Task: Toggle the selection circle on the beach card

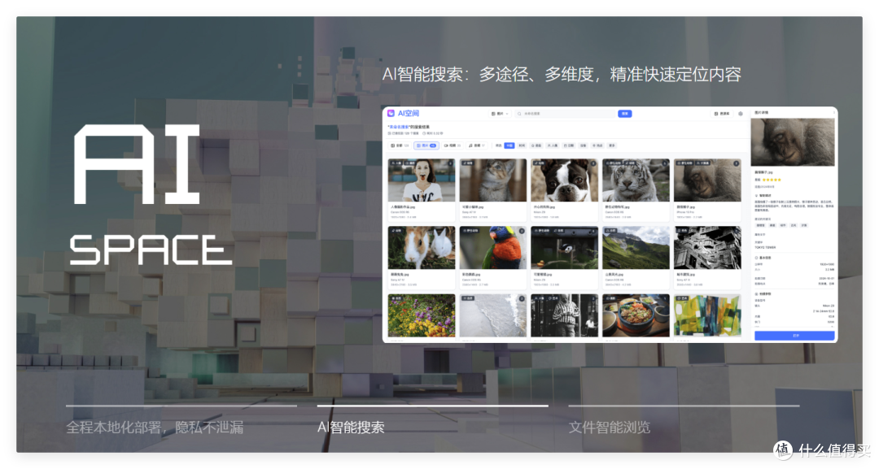Action: (x=522, y=298)
